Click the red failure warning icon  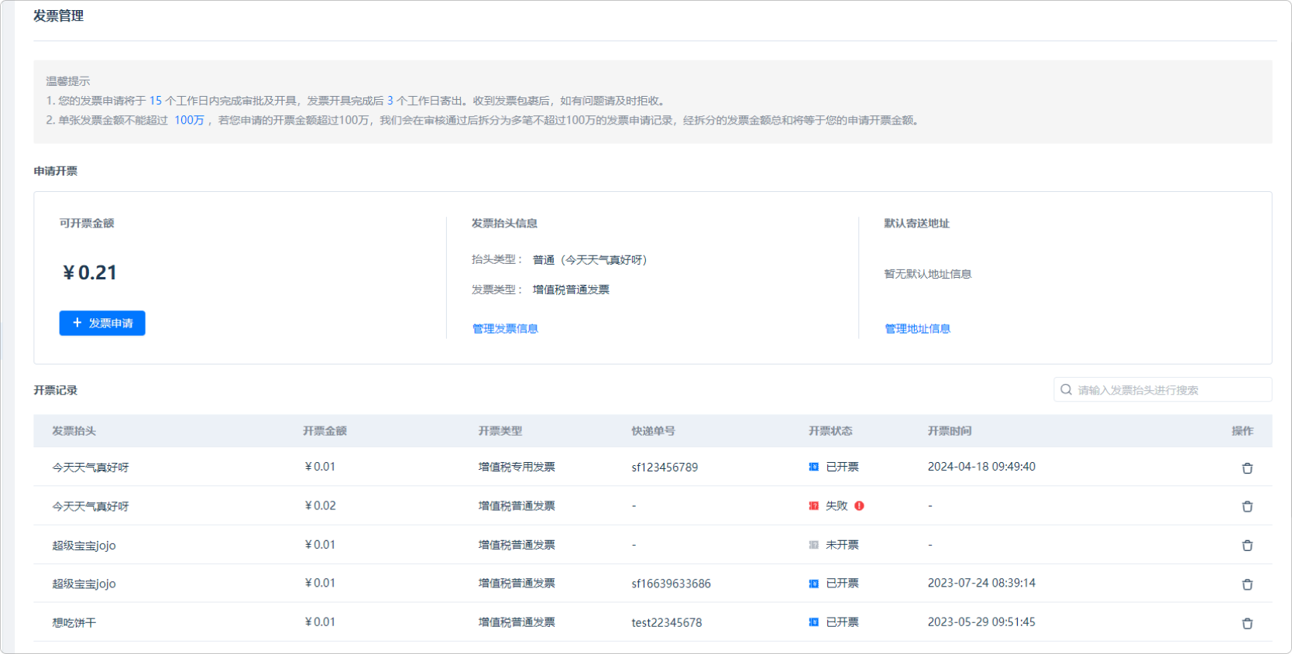[859, 505]
